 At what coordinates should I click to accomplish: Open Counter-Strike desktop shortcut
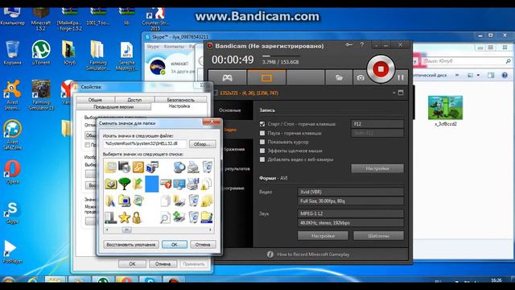(x=155, y=19)
